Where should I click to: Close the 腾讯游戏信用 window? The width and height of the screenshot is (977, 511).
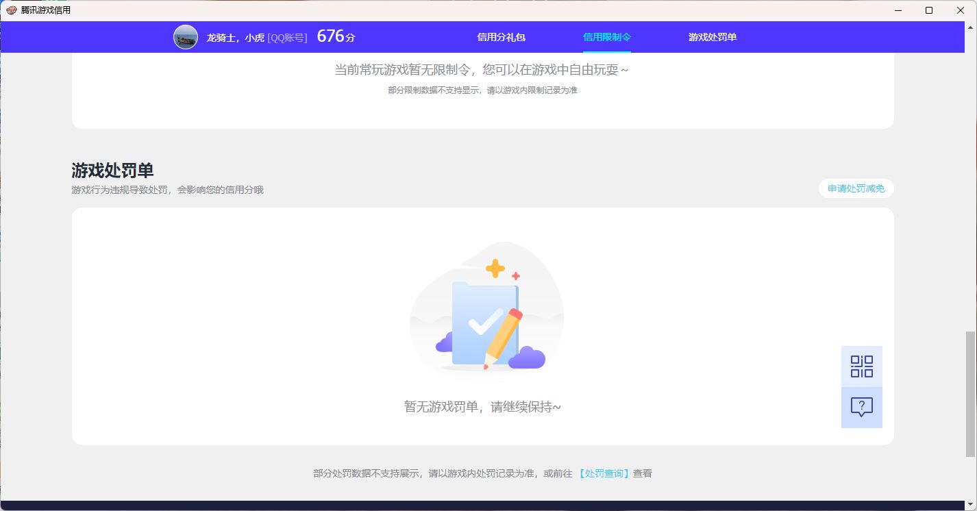point(961,10)
